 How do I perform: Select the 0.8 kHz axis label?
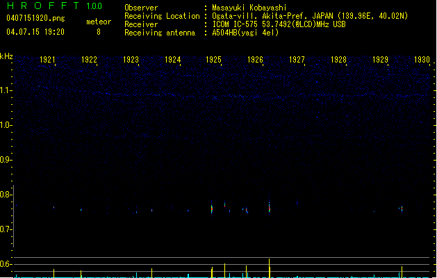coord(6,195)
